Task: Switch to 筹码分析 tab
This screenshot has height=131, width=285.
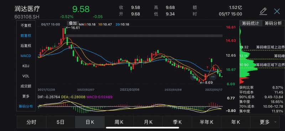Action: (273, 23)
